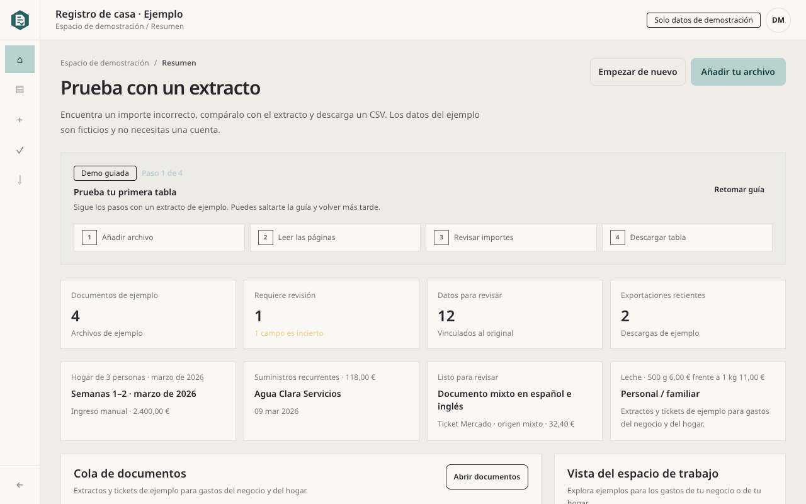Open the 'Semanas 1–2 · marzo de 2026' card
The height and width of the screenshot is (504, 806).
[x=148, y=401]
